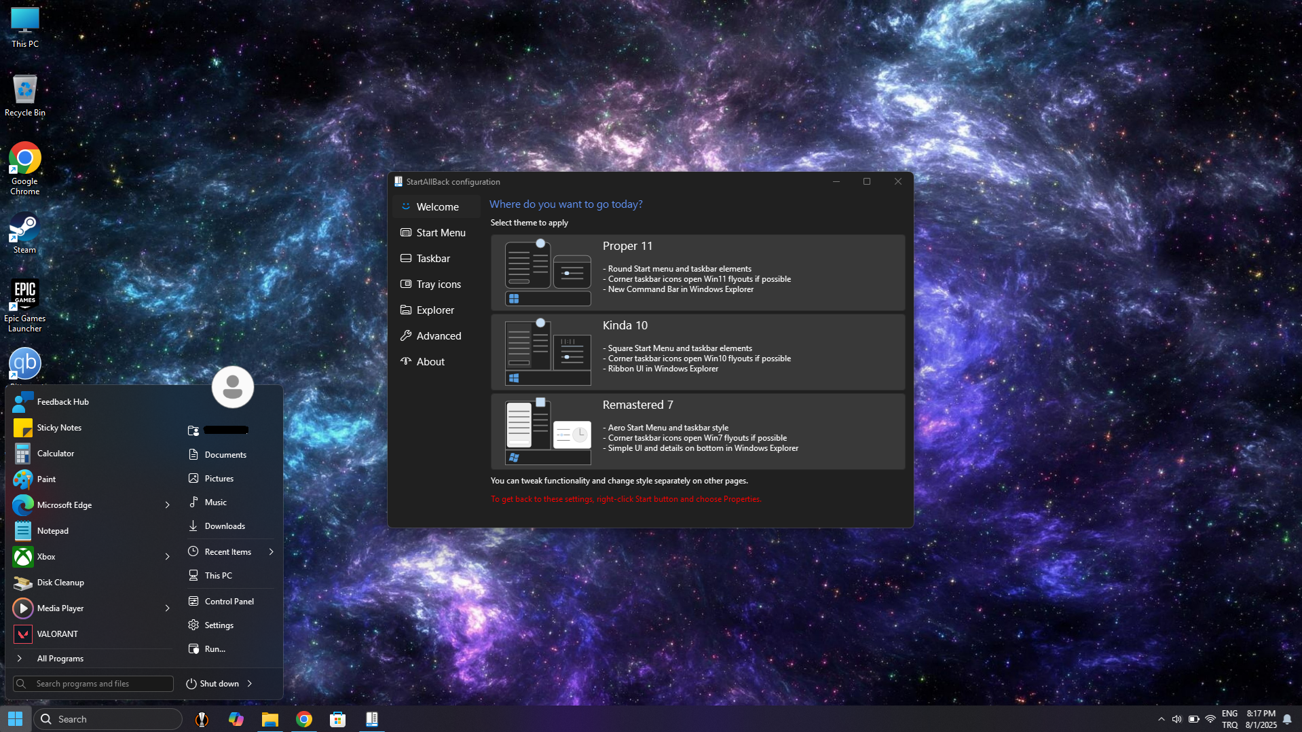Select the Epic Games Launcher desktop shortcut
Image resolution: width=1302 pixels, height=732 pixels.
(25, 306)
